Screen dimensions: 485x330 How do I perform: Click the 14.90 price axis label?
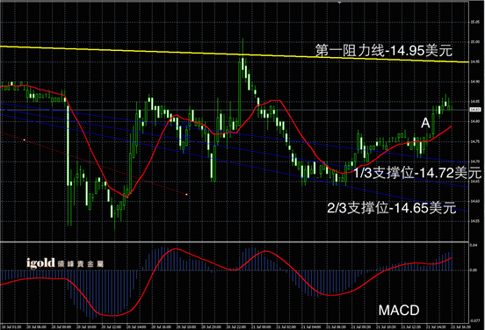click(475, 82)
